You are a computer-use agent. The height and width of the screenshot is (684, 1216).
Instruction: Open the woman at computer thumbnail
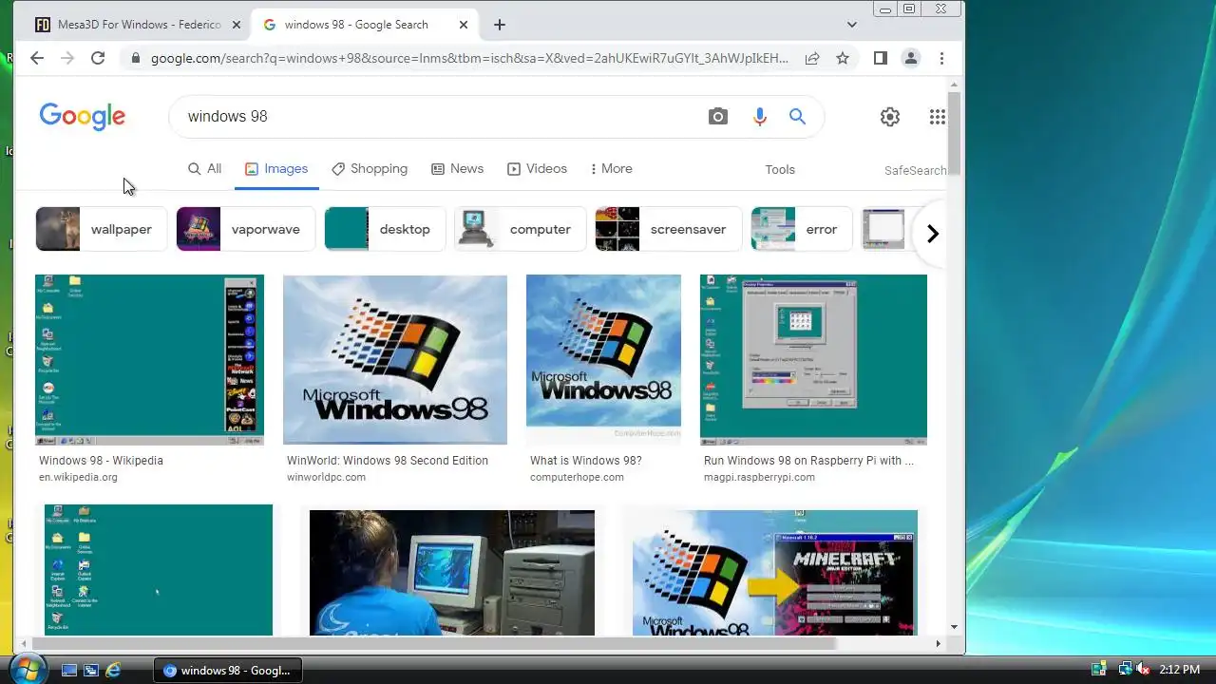(x=452, y=573)
